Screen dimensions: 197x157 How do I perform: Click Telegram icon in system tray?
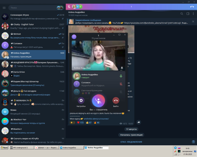tap(175, 148)
